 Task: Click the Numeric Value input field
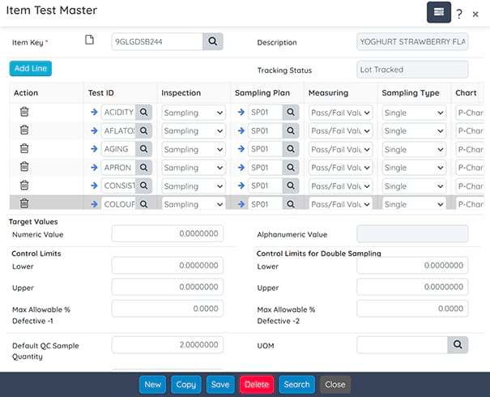tap(167, 234)
